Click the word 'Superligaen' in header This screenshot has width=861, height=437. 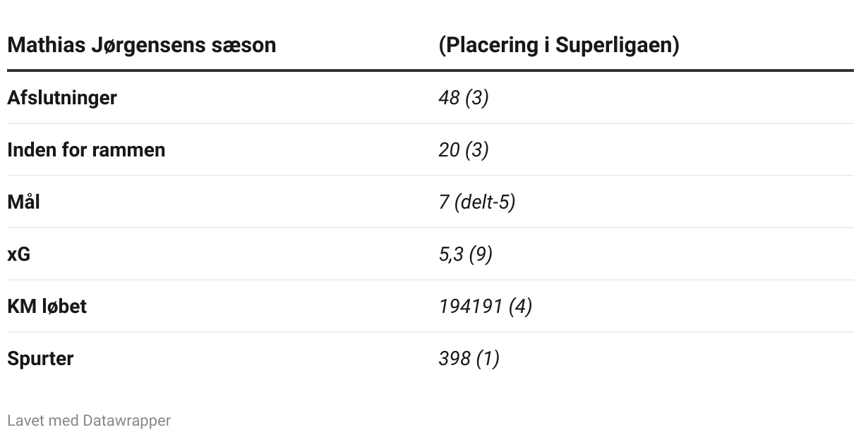click(x=618, y=45)
